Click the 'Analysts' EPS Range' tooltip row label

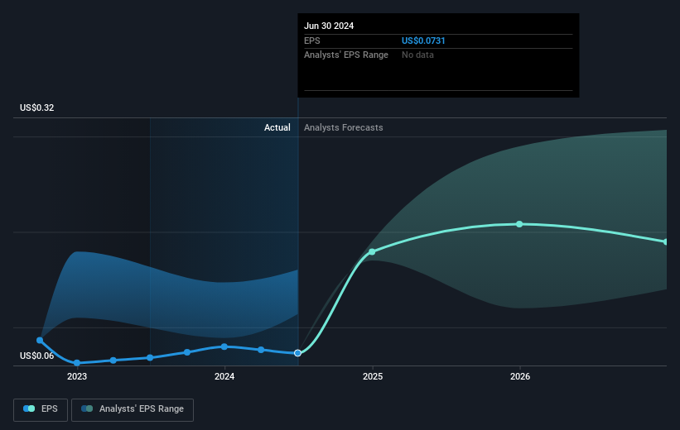[346, 55]
